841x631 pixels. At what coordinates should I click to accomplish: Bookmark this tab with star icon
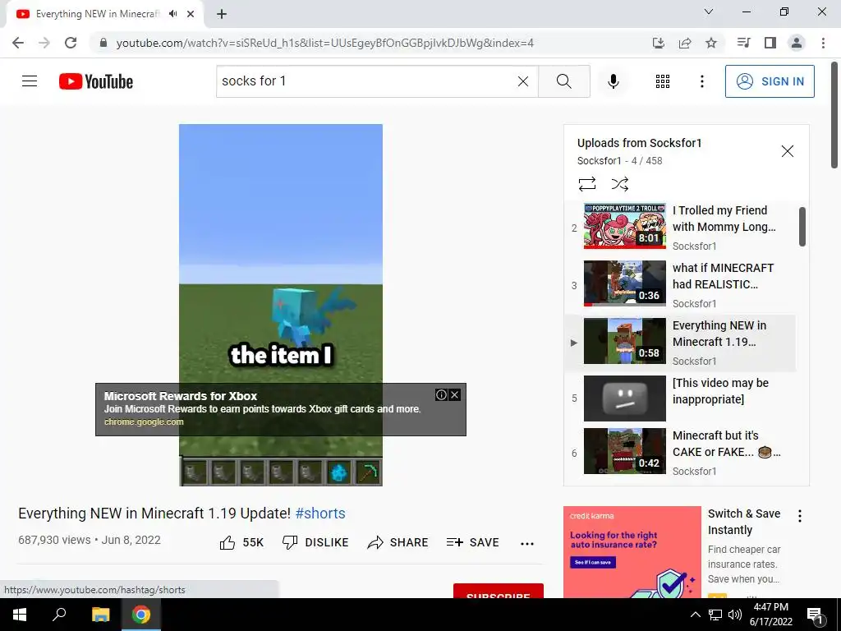711,43
